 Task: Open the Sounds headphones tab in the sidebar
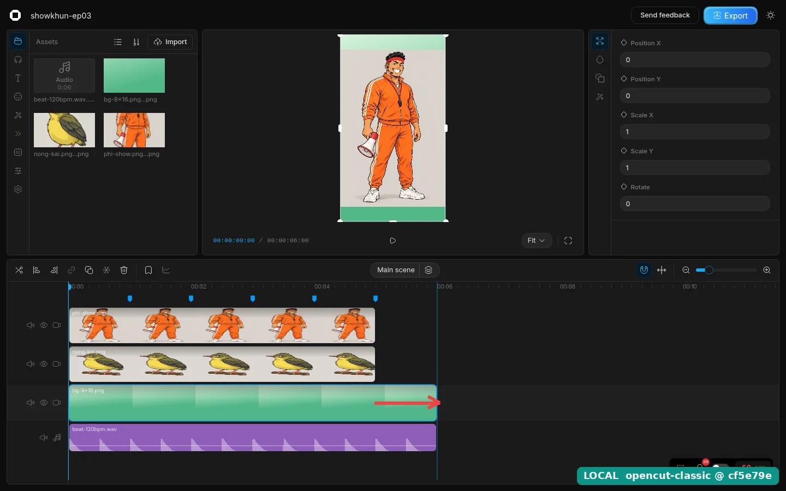coord(18,59)
